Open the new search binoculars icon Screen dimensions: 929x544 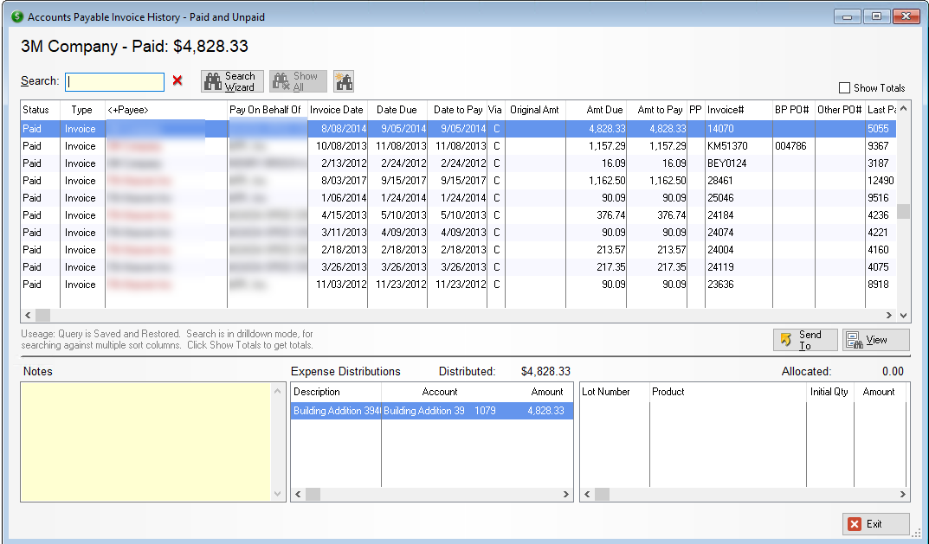344,81
